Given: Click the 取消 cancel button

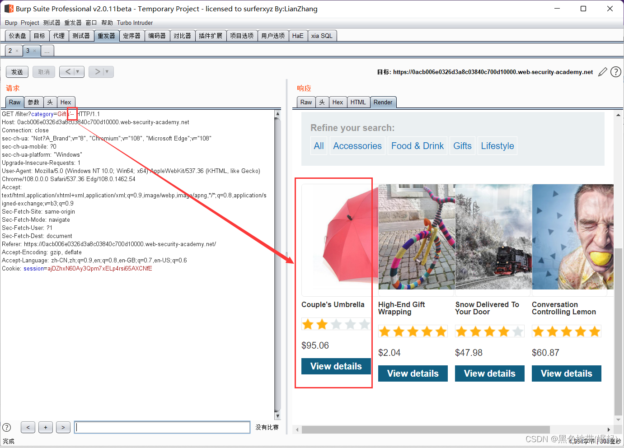Looking at the screenshot, I should coord(44,72).
